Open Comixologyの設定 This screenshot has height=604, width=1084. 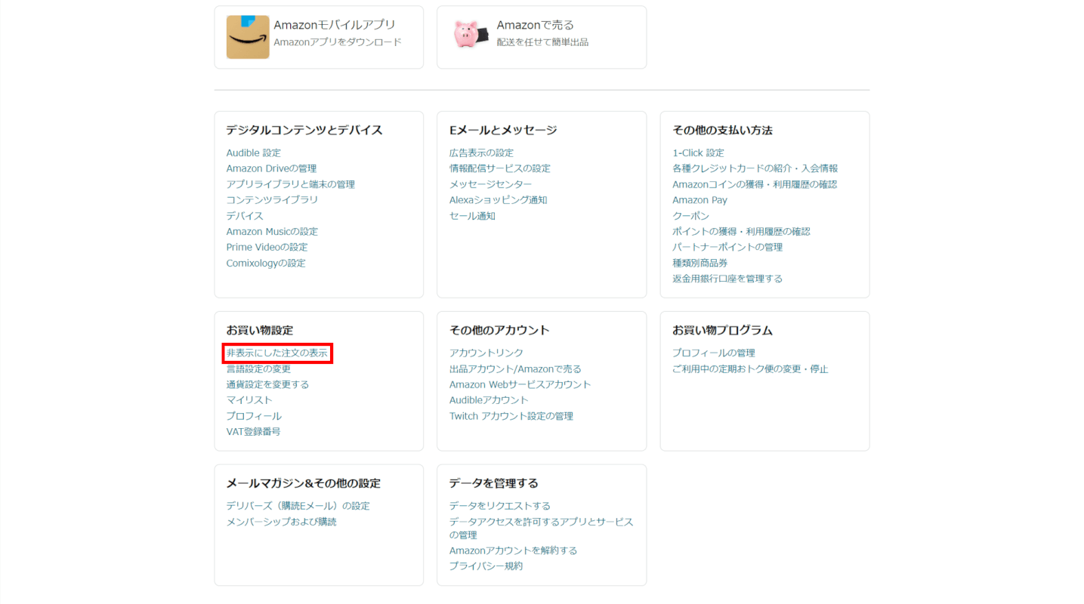[x=266, y=263]
